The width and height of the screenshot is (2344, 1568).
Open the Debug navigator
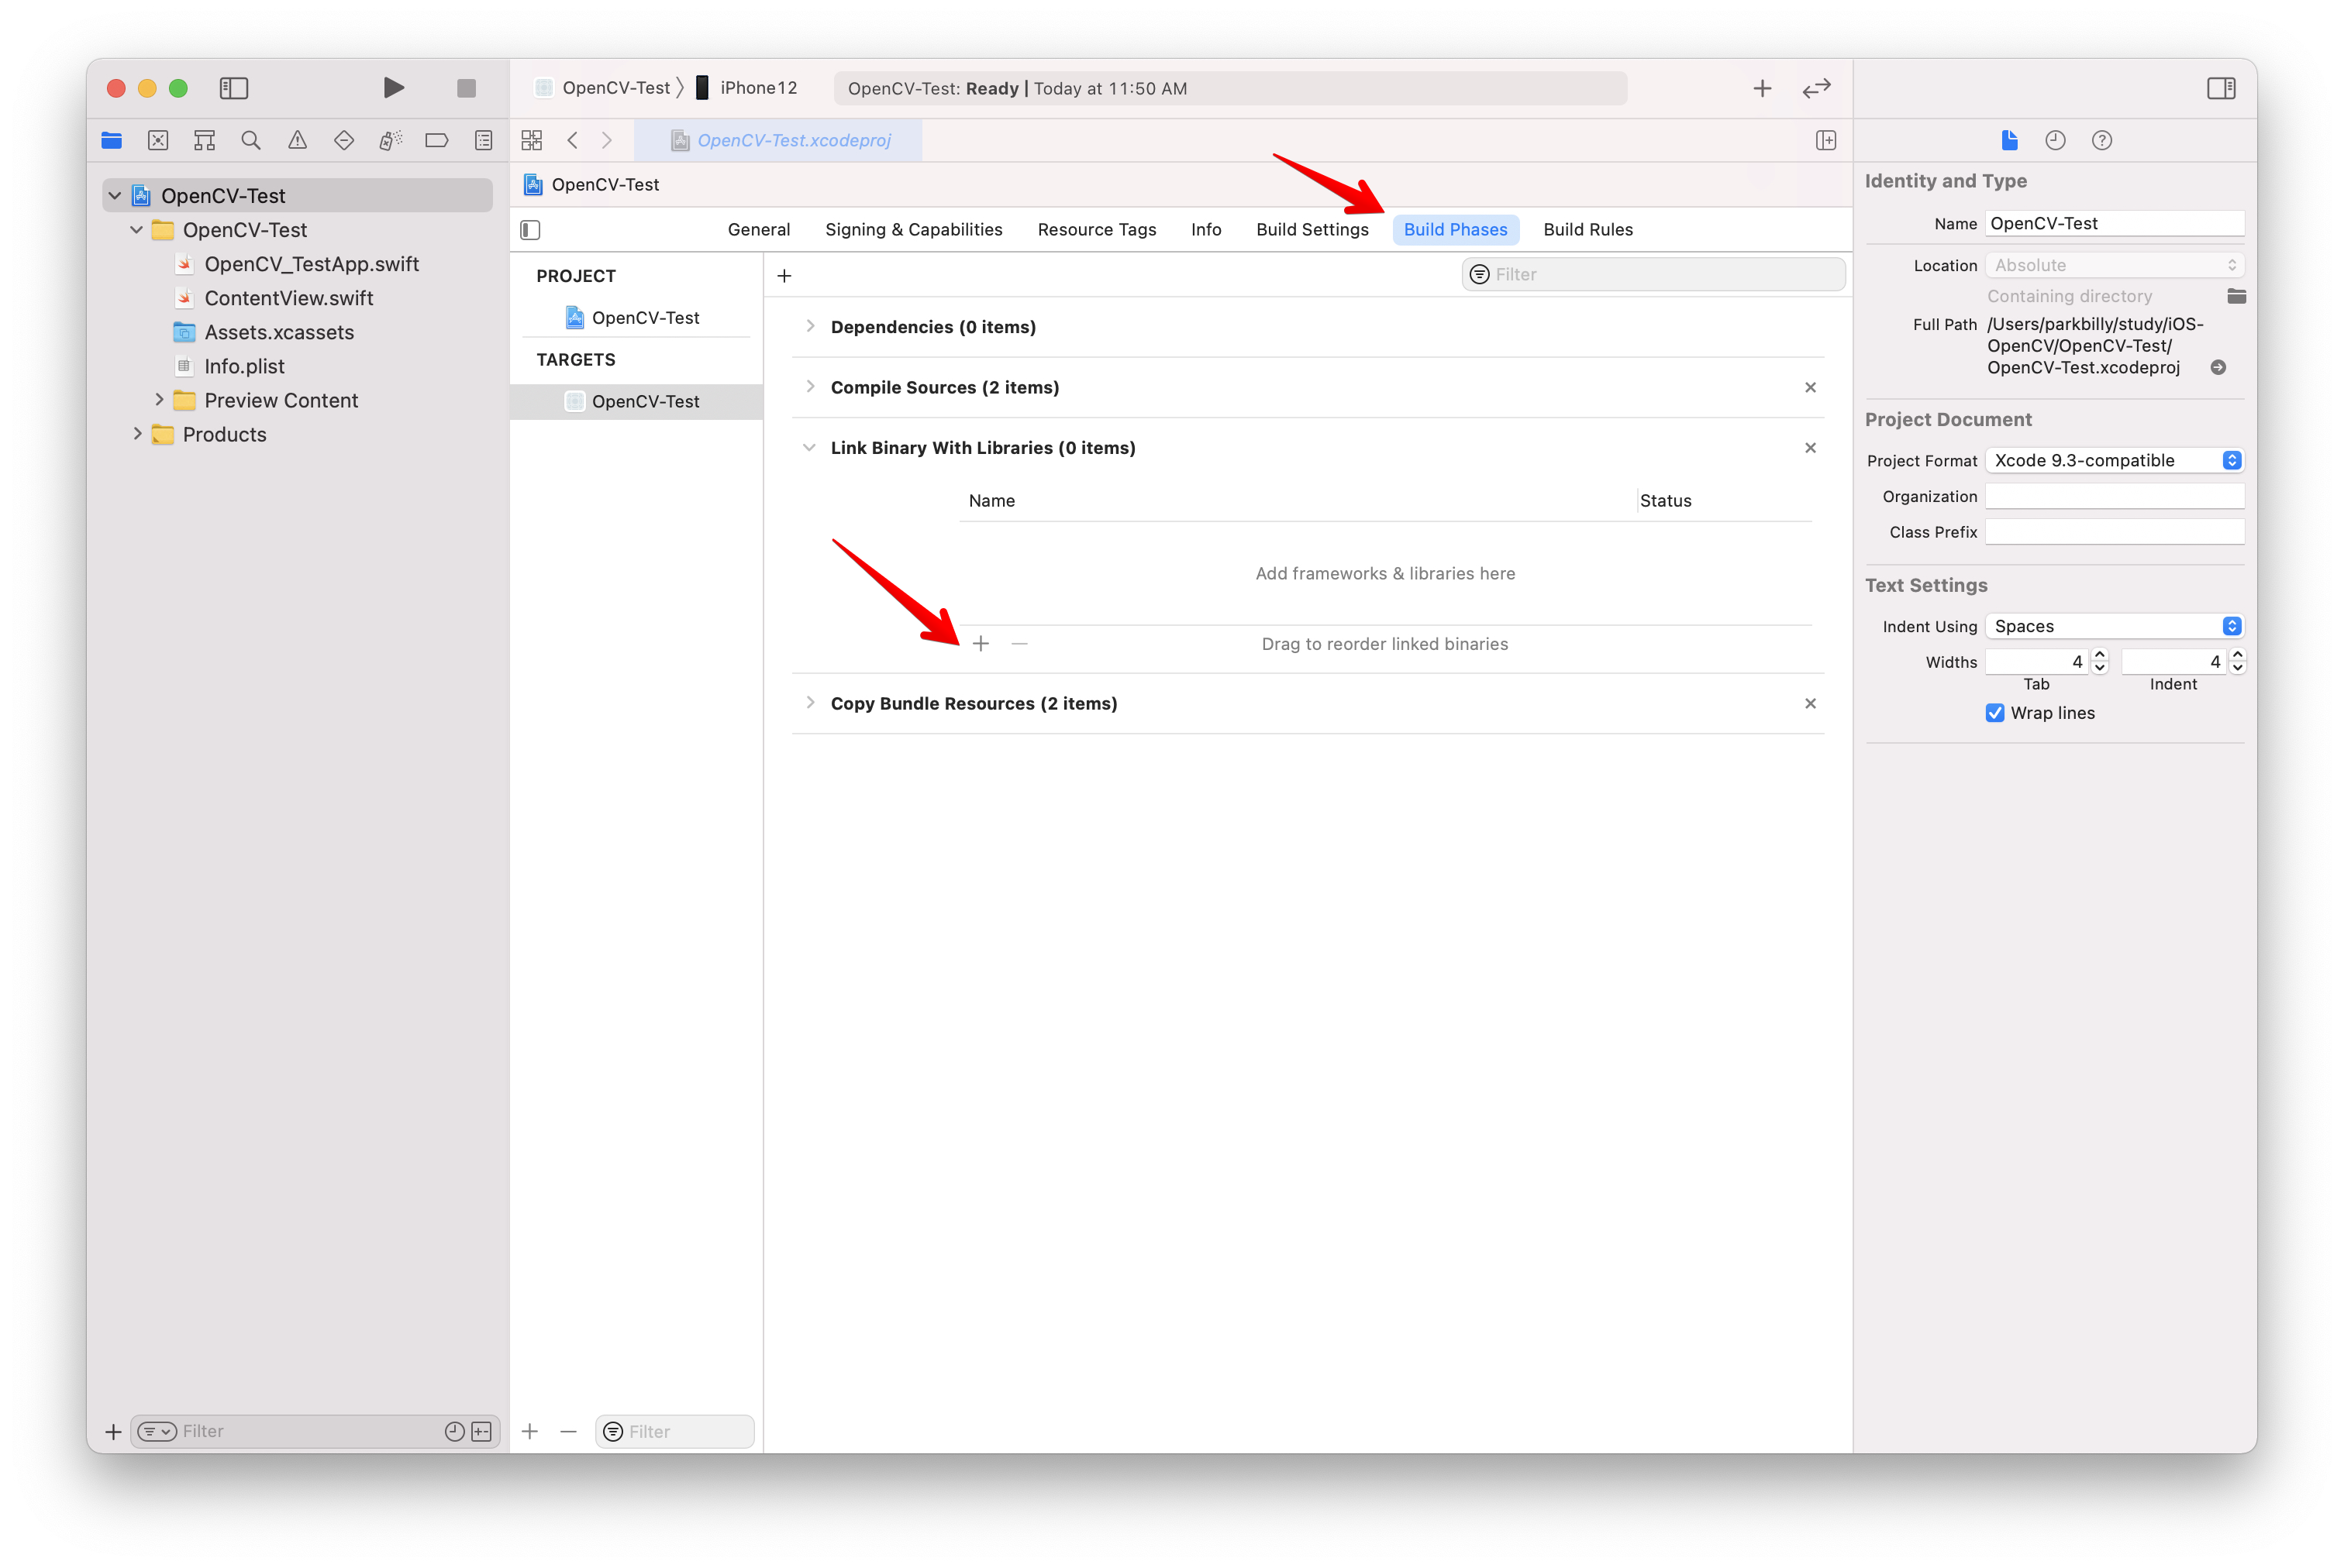390,140
